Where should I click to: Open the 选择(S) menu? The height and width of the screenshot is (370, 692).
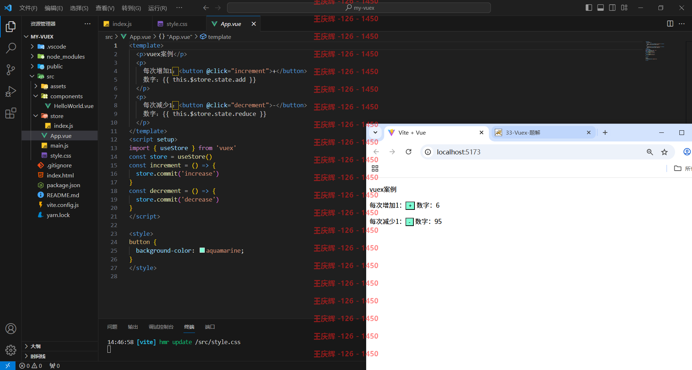pos(79,8)
